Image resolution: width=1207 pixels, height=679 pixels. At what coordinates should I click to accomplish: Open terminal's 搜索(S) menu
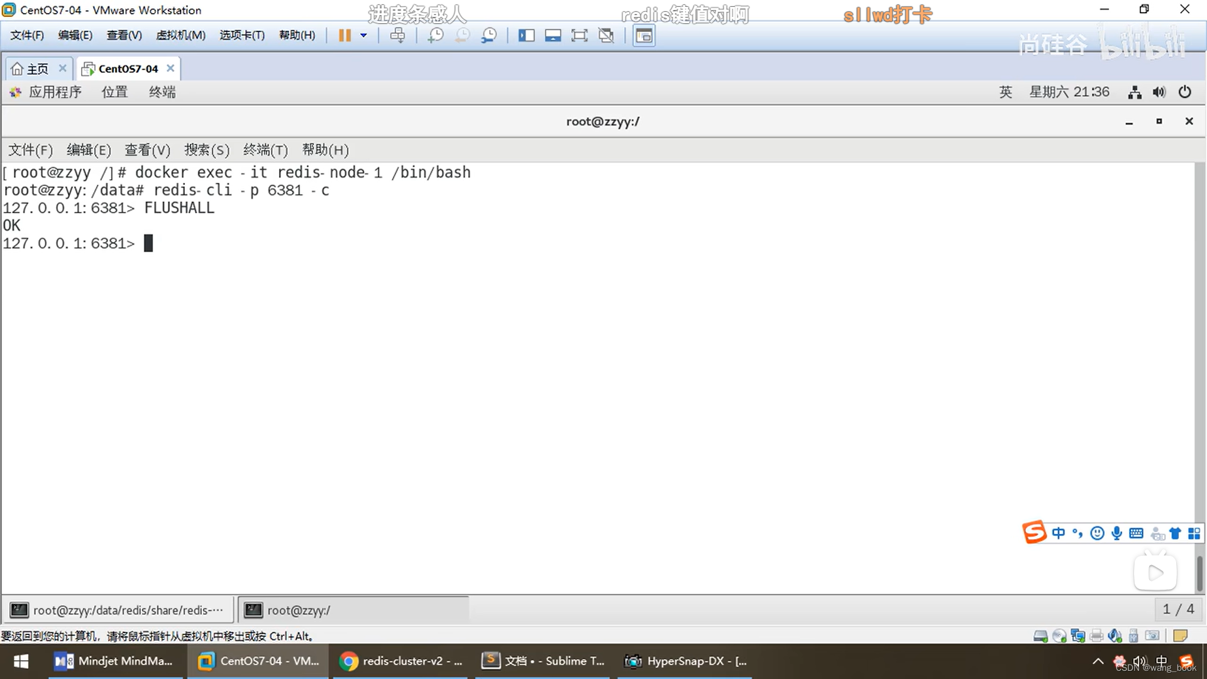[206, 150]
